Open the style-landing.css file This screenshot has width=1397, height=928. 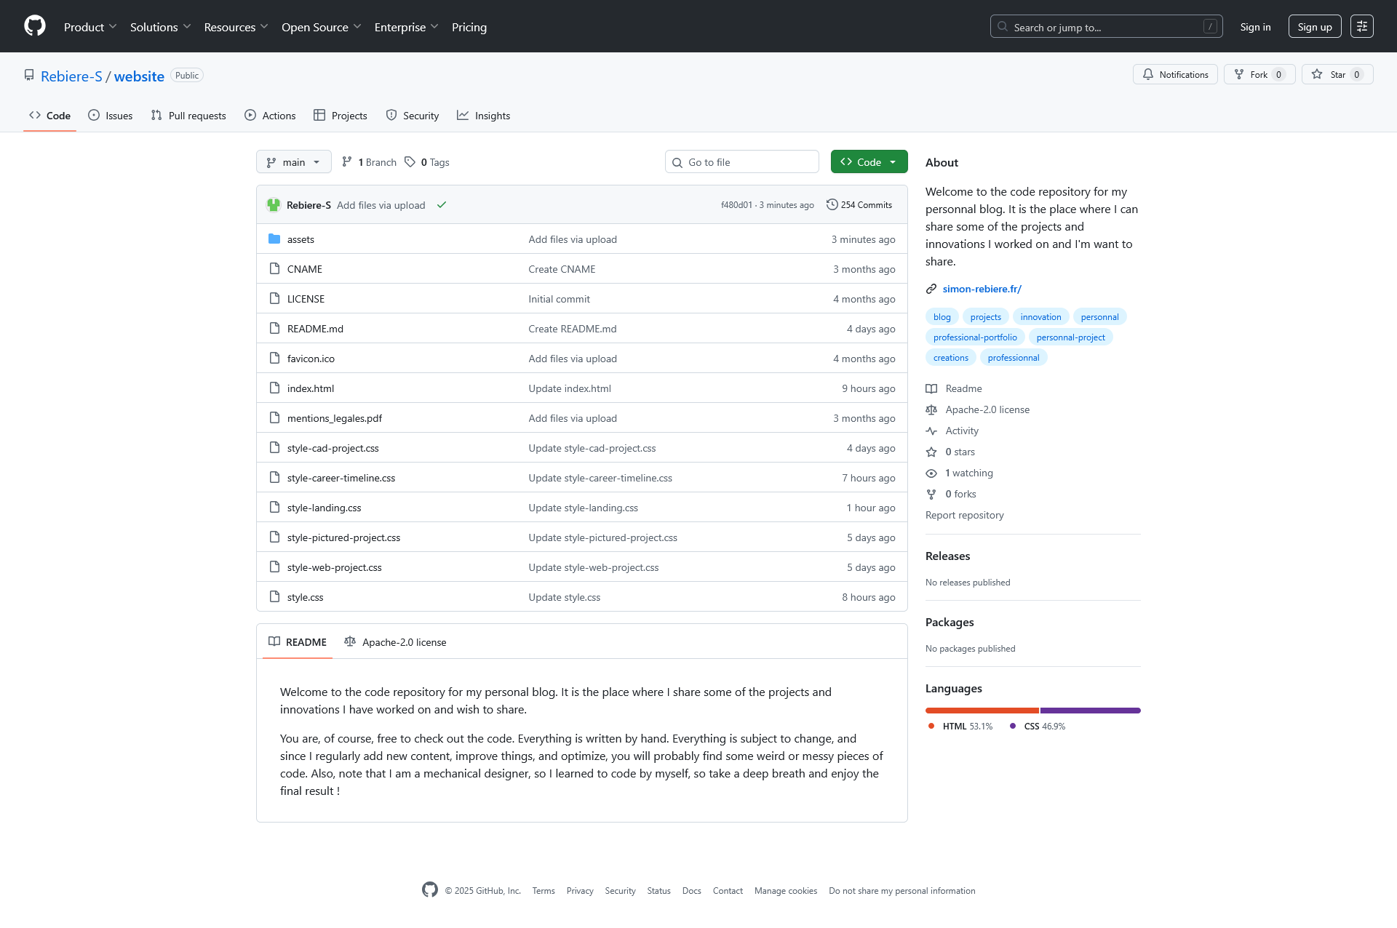[324, 508]
